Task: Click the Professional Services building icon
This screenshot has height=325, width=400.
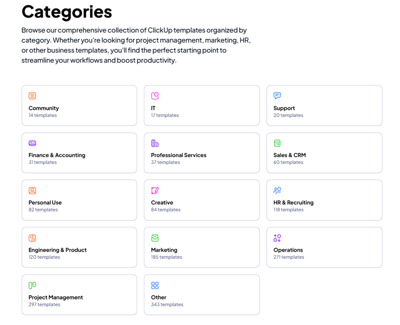Action: [x=155, y=143]
